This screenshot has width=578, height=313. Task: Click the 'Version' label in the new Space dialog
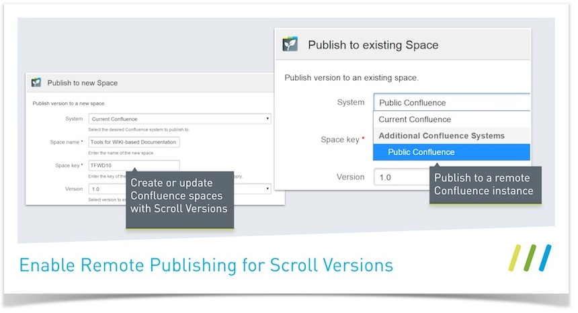tap(74, 189)
